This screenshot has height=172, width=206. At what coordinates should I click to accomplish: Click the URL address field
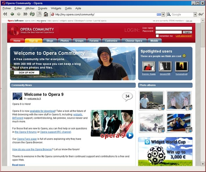[x=106, y=15]
